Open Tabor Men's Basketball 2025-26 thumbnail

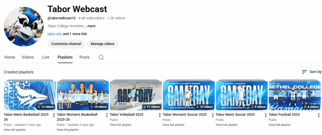(30, 96)
